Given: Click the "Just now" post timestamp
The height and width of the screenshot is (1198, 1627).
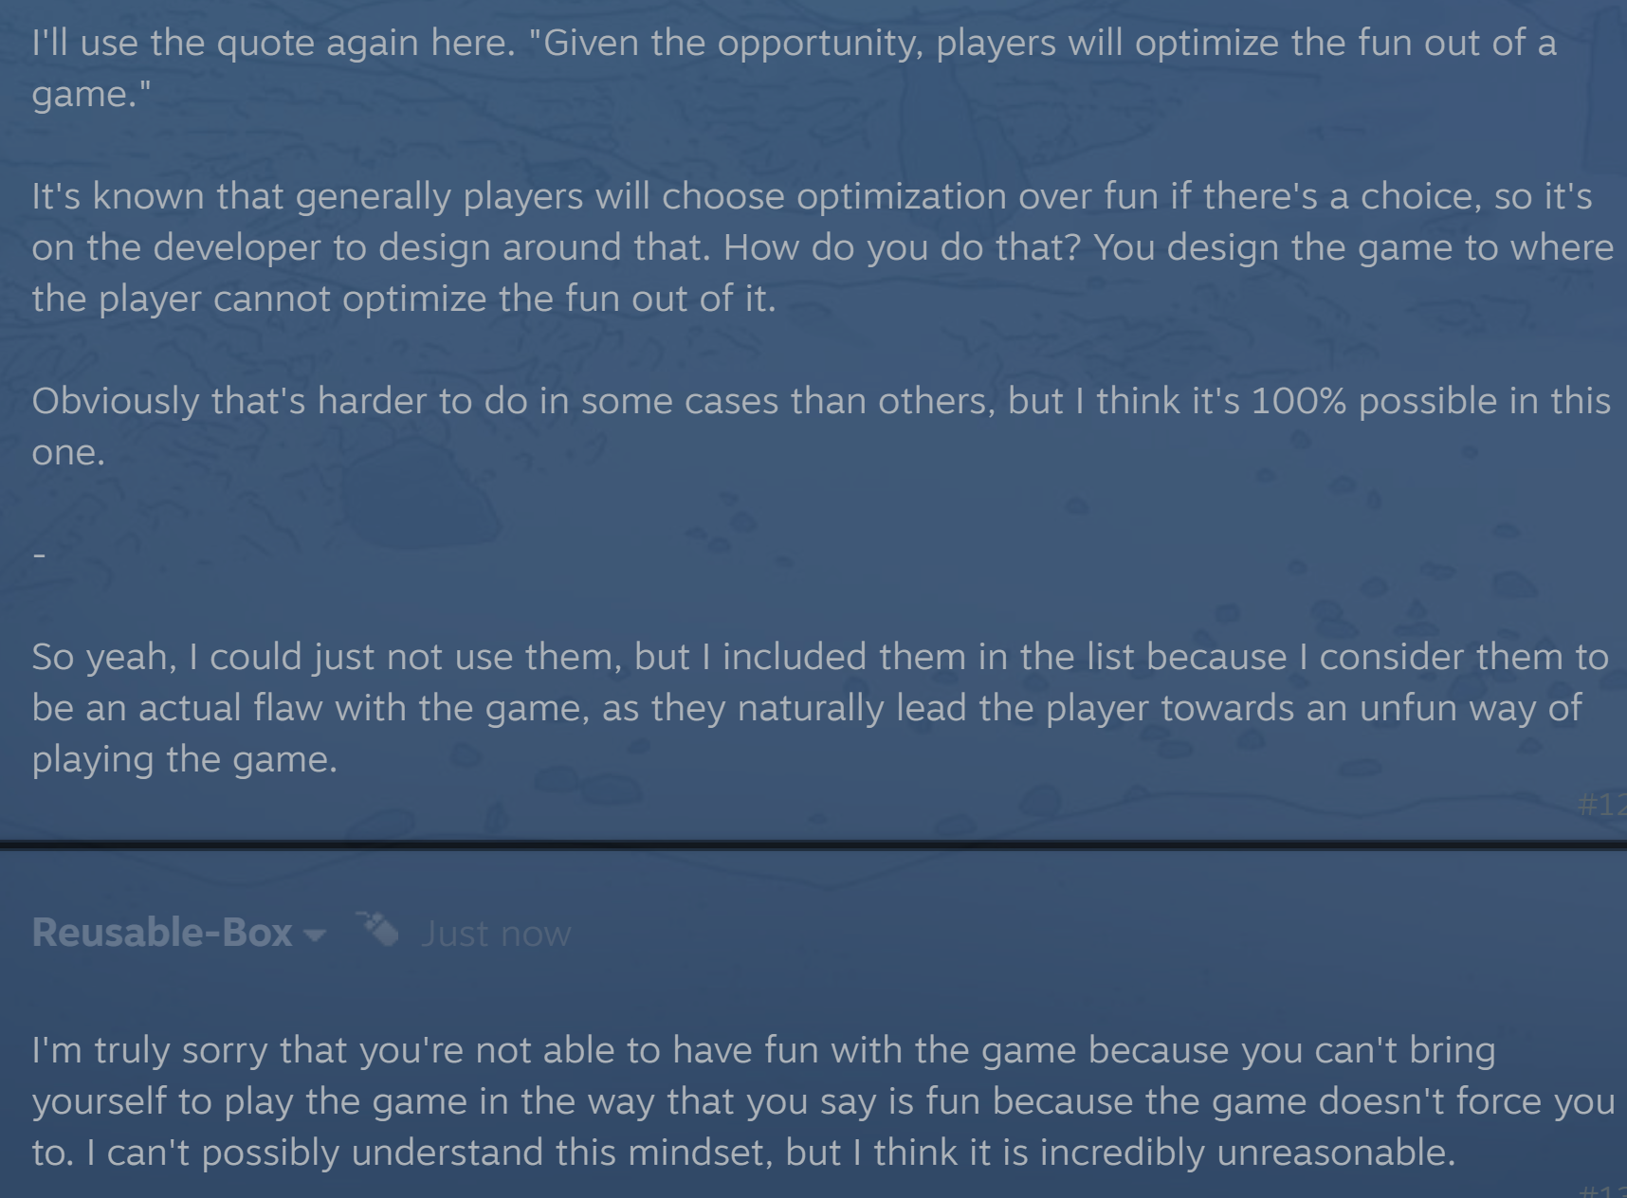Looking at the screenshot, I should 496,935.
